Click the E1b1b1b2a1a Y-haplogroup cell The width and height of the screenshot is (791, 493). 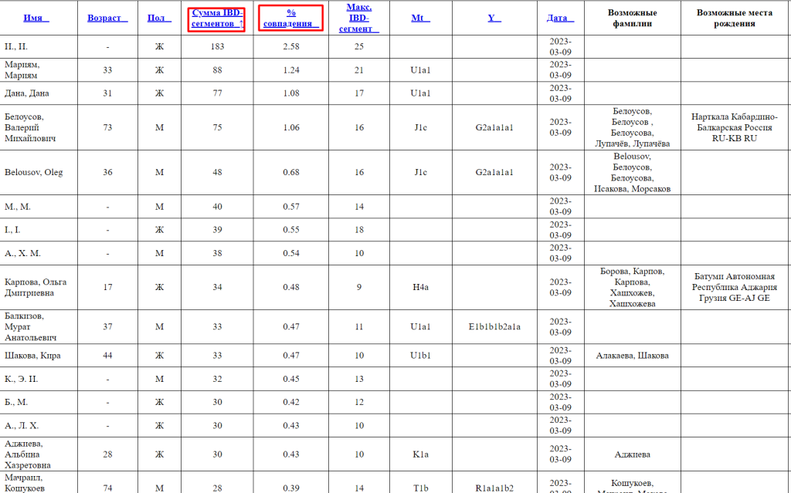tap(494, 326)
